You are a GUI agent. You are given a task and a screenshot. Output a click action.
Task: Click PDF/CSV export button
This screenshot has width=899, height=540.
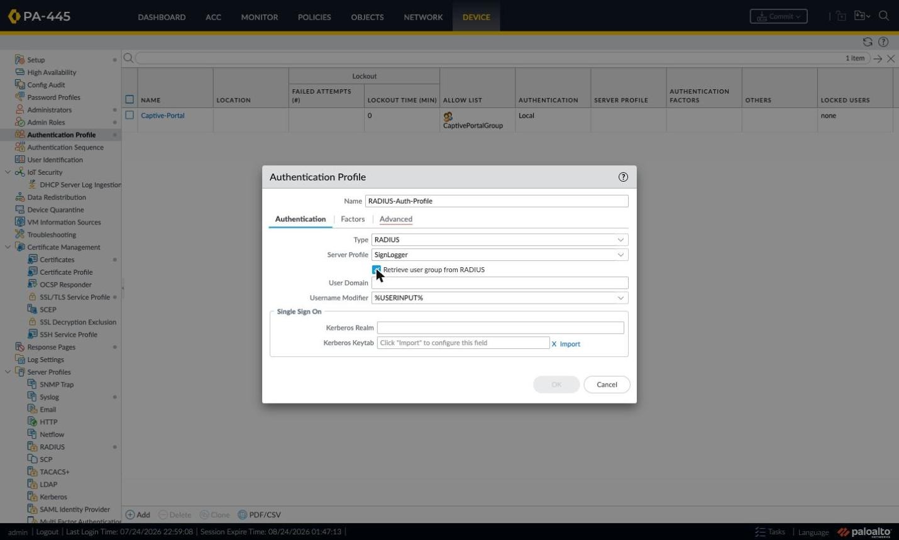[259, 515]
